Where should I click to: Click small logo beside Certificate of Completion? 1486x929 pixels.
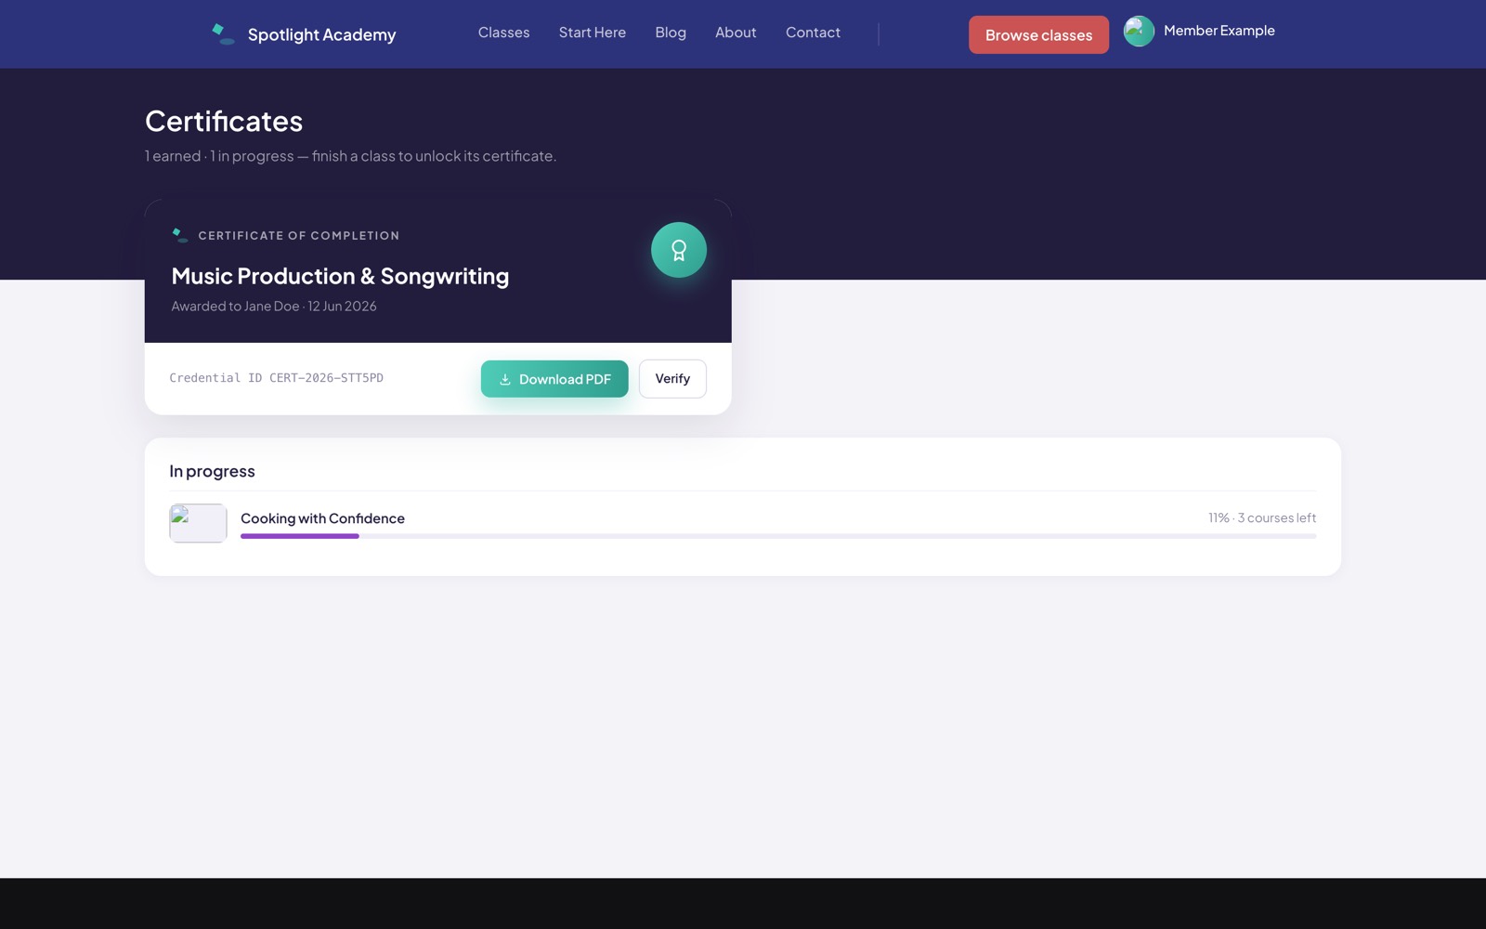[180, 235]
